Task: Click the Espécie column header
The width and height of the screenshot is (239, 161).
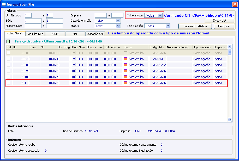Action: (220, 47)
